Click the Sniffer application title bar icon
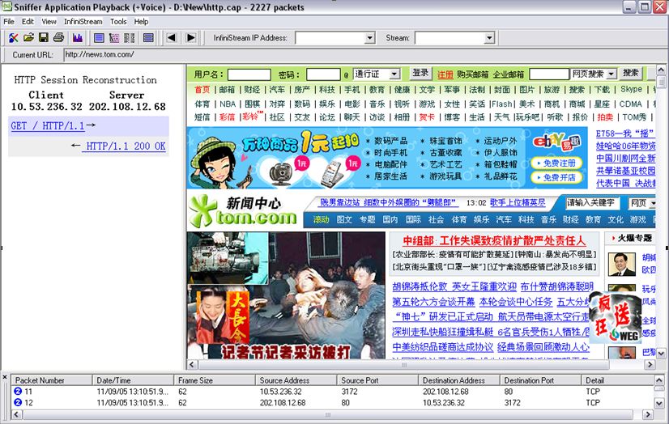Viewport: 669px width, 424px height. [6, 6]
